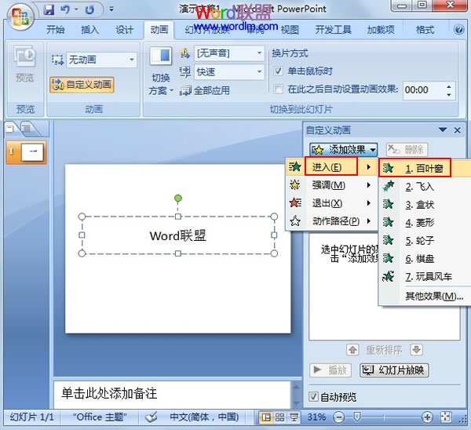
Task: Open the Emphasis effects submenu
Action: pos(331,185)
